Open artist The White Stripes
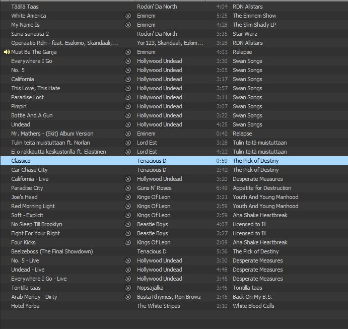Screen dimensions: 348x329 click(159, 306)
